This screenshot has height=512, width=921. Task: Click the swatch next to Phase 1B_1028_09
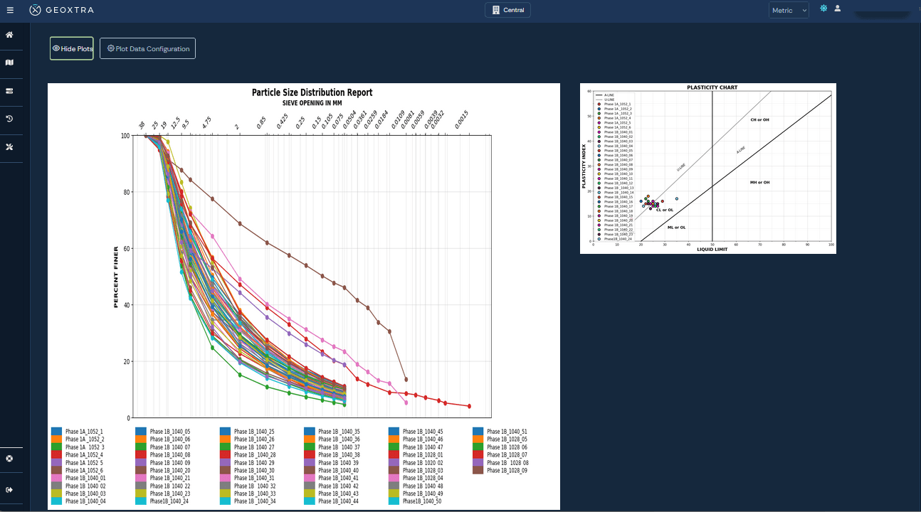click(478, 471)
